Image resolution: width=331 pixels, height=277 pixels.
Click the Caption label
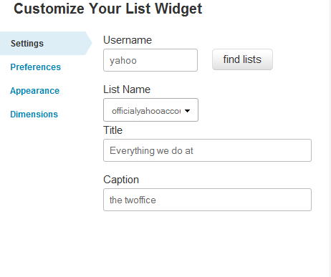coord(121,180)
